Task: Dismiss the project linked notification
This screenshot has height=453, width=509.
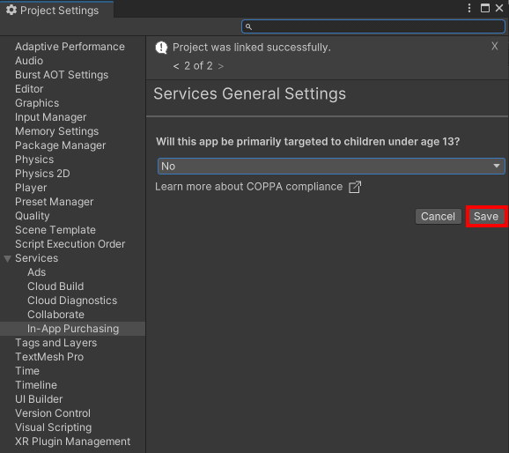Action: point(494,46)
